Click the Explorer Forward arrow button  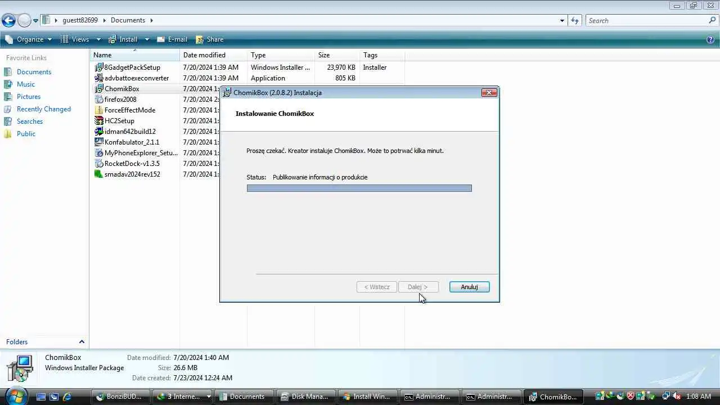click(24, 21)
